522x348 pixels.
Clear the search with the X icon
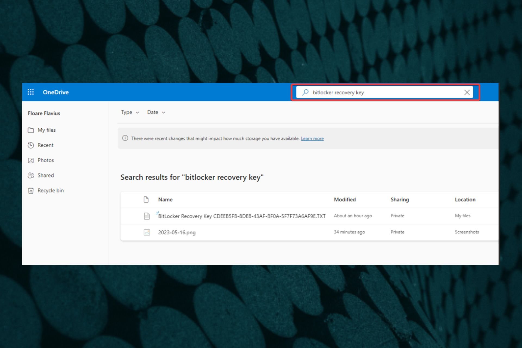(467, 92)
